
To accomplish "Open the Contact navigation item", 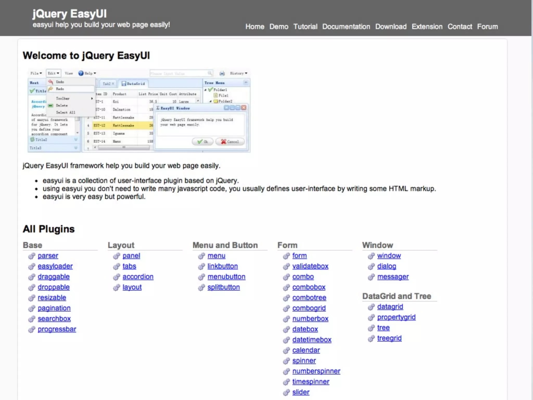I will (460, 27).
